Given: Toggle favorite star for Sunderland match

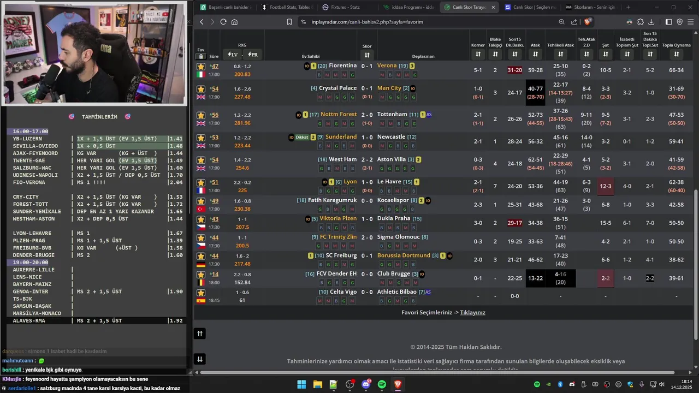Looking at the screenshot, I should point(201,138).
